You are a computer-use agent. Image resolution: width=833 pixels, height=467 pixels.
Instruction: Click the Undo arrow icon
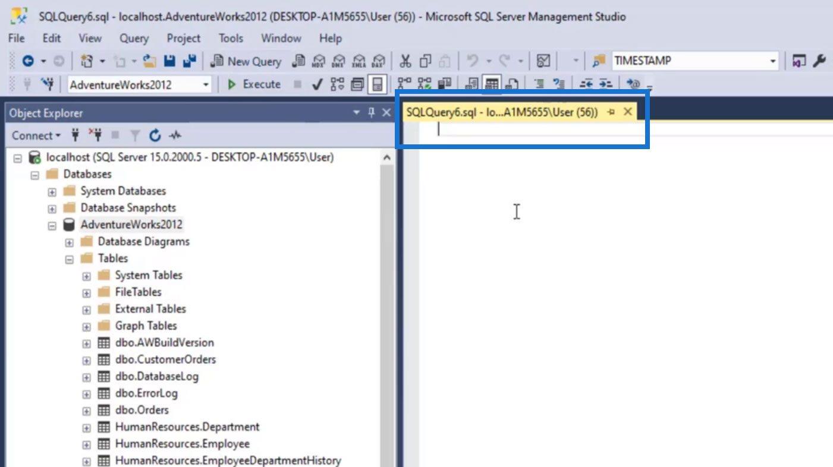[472, 61]
